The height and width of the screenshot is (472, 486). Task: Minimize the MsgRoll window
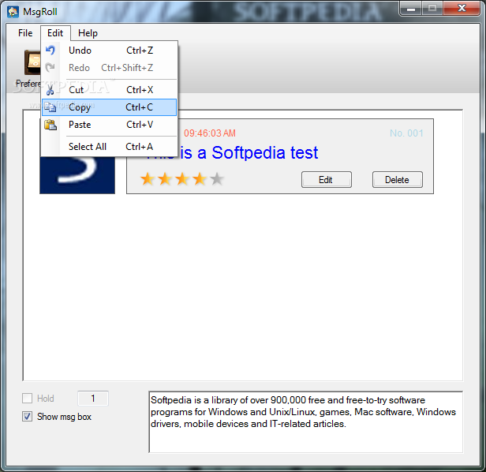(x=411, y=9)
